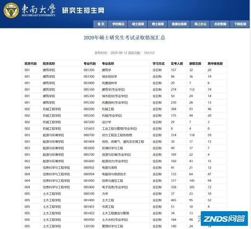Screen dimensions: 251x229
Task: Click the 网上办公 navigation item
Action: [200, 24]
